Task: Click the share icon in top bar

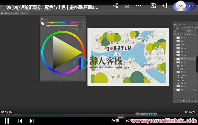Action: click(x=116, y=6)
